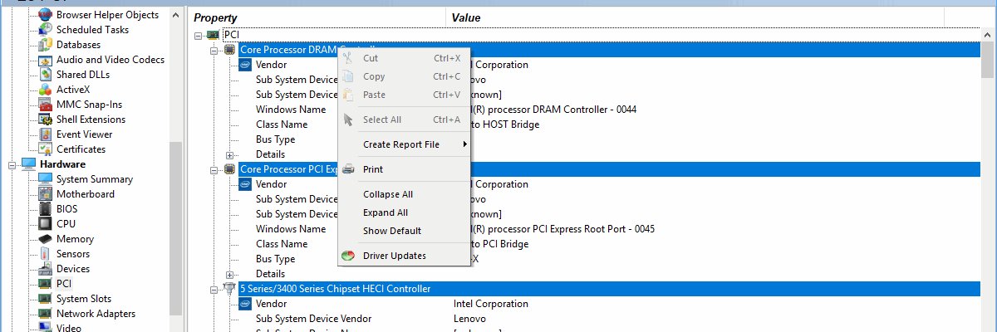Collapse the Core Processor PCI Express node
This screenshot has height=332, width=997.
[214, 169]
